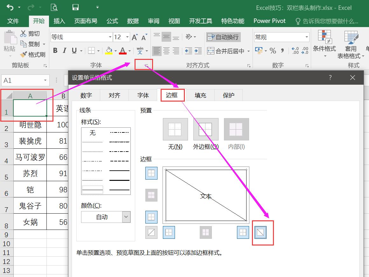Click the 外边框(O) preset button
This screenshot has width=369, height=277.
click(x=205, y=129)
